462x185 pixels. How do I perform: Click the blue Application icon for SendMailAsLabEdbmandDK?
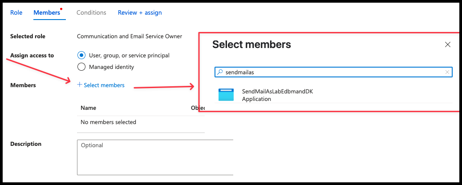coord(226,95)
